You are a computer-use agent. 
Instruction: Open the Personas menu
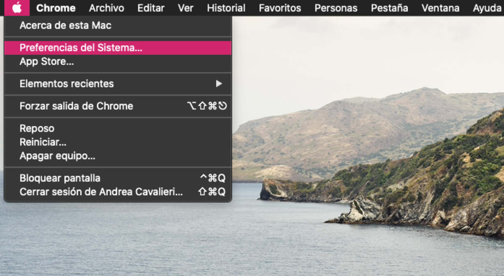[336, 8]
